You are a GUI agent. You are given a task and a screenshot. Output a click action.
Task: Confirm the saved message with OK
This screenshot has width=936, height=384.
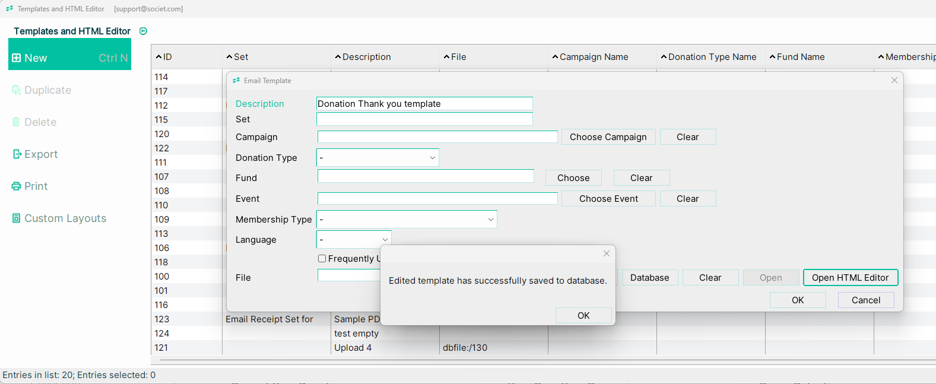click(x=583, y=316)
